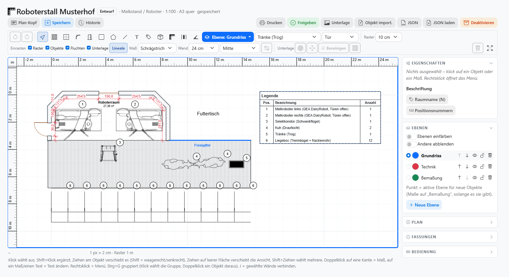Toggle the Lineale rulers button
Screen dimensions: 509x277
coord(118,48)
